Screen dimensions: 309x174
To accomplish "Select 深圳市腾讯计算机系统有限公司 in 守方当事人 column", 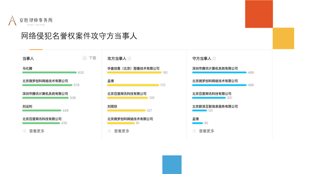I will (x=215, y=69).
